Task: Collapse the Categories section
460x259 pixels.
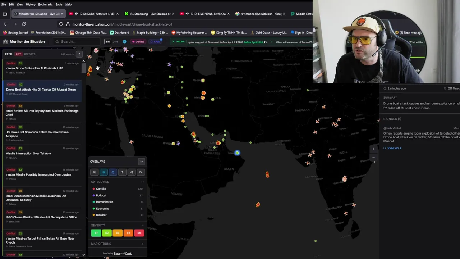Action: pos(143,182)
